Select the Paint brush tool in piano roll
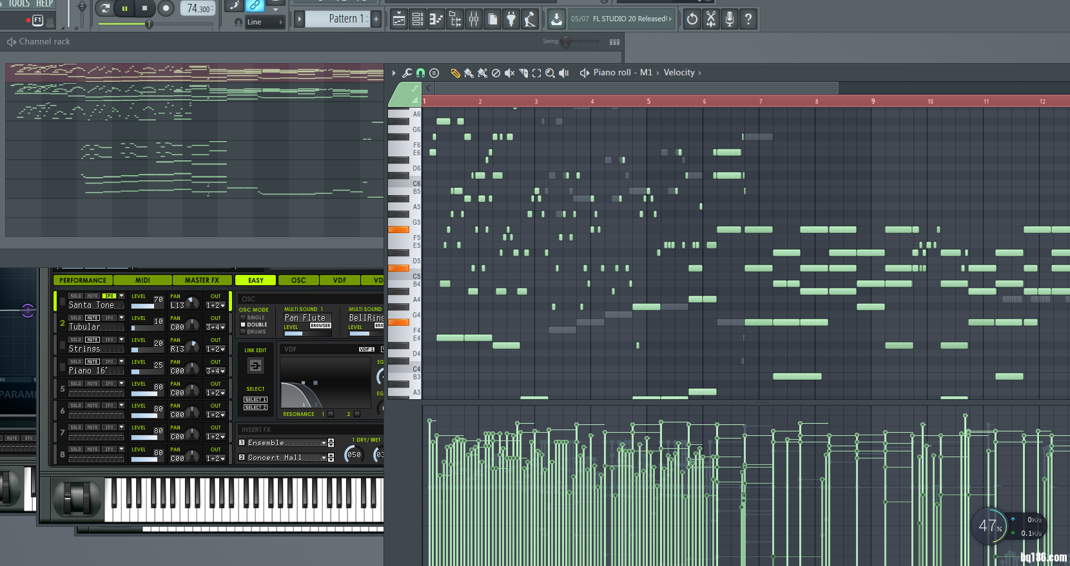The height and width of the screenshot is (566, 1070). coord(469,73)
